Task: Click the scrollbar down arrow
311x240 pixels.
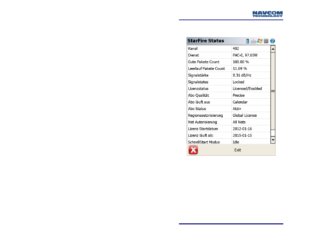Action: tap(273, 140)
